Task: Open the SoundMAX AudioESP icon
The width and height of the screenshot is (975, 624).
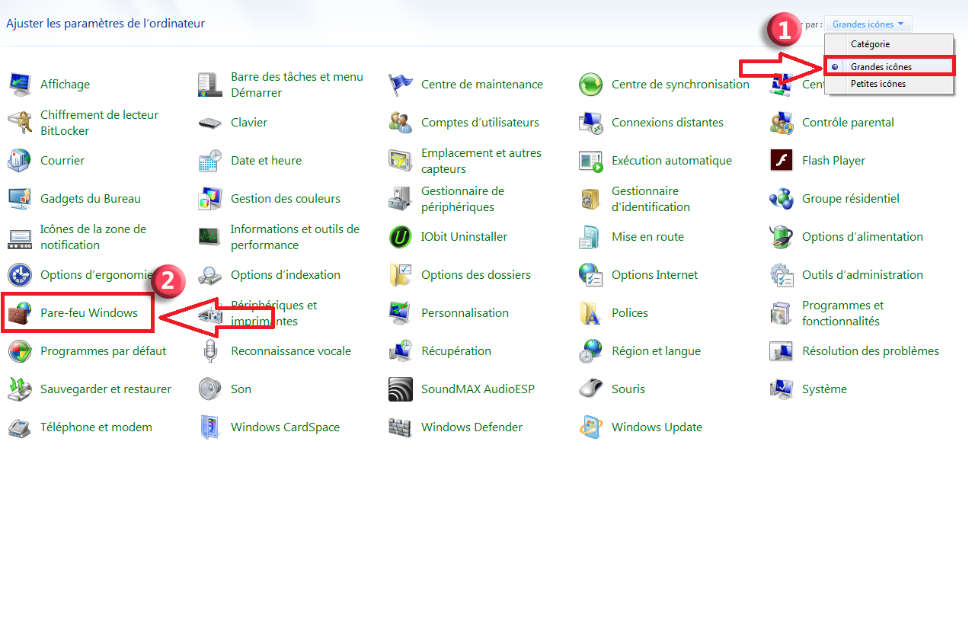Action: tap(400, 389)
